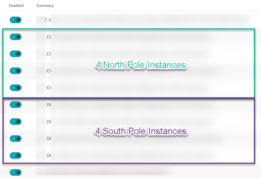Sort by the Enabled column header

coord(16,6)
